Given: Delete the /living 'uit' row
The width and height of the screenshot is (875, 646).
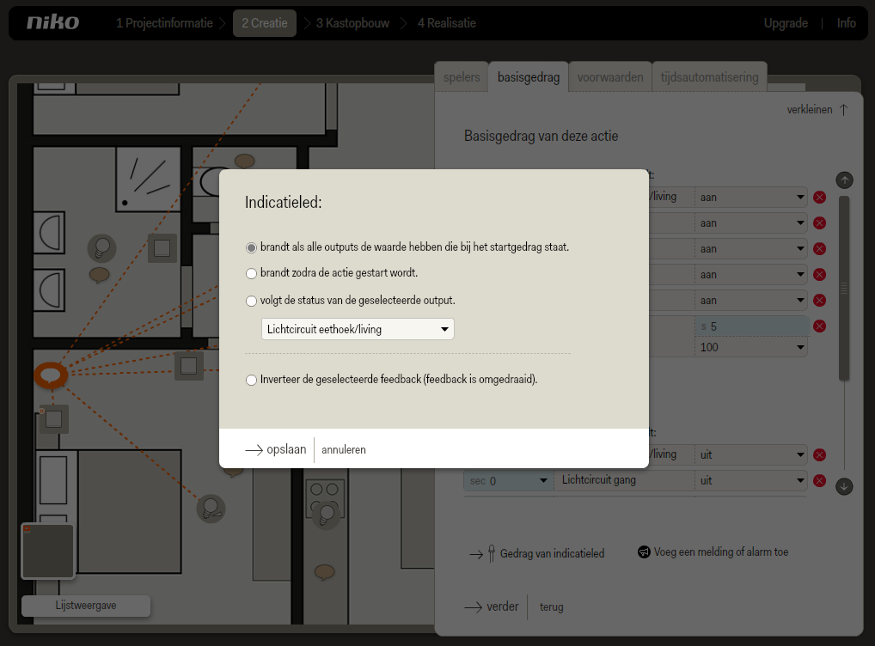Looking at the screenshot, I should 820,454.
